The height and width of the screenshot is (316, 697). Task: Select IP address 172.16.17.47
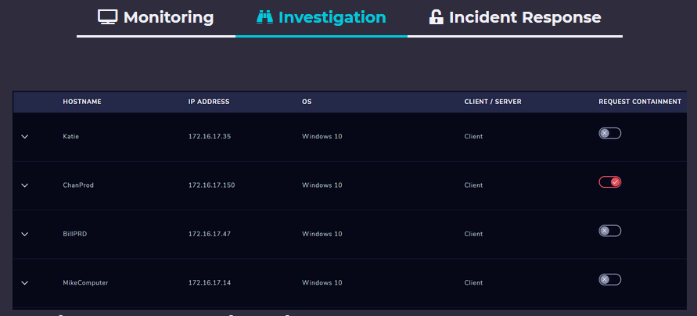tap(210, 234)
